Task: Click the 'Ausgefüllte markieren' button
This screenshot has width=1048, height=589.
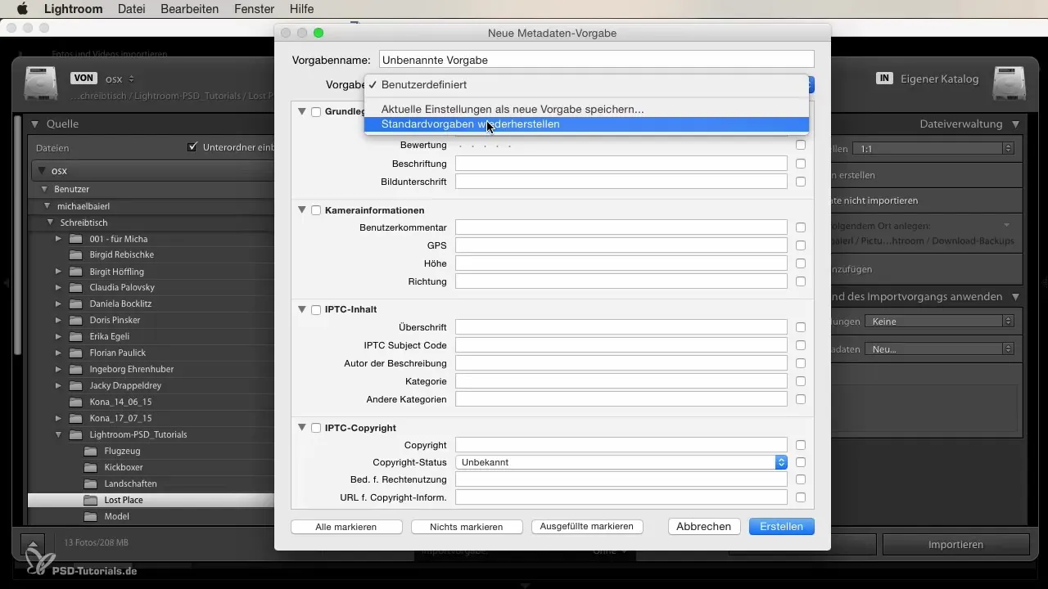Action: [x=587, y=527]
